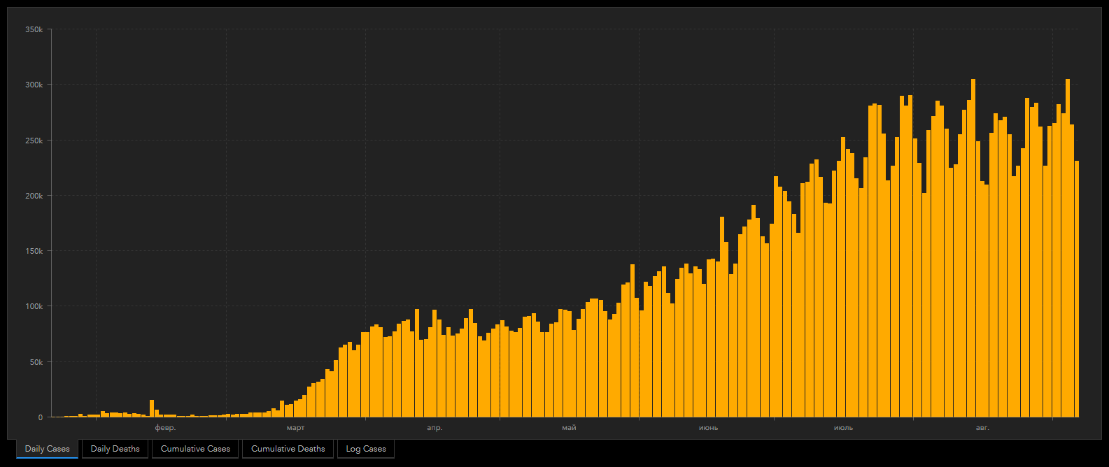This screenshot has height=467, width=1109.
Task: Switch to the Log Cases tab
Action: coord(366,449)
